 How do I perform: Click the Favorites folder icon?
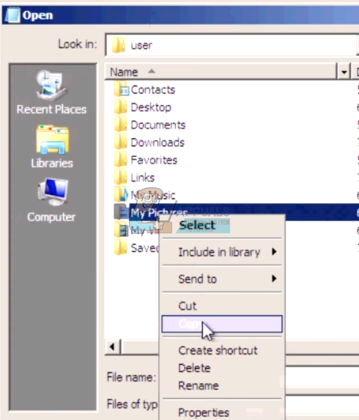[120, 160]
